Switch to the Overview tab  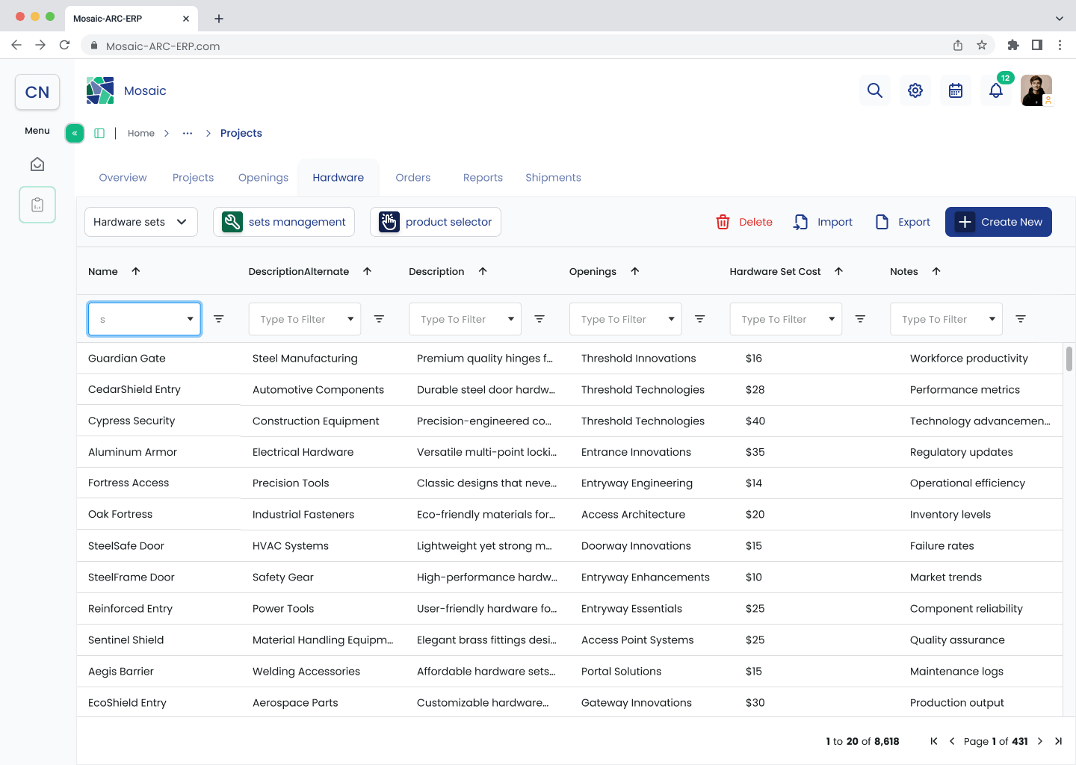(123, 177)
